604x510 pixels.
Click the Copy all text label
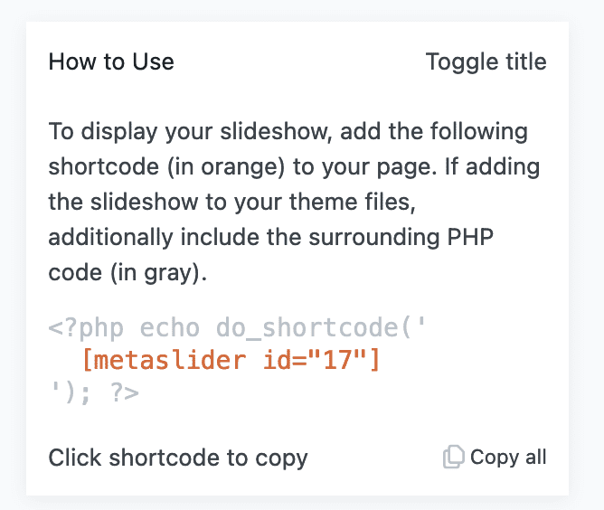pos(508,458)
